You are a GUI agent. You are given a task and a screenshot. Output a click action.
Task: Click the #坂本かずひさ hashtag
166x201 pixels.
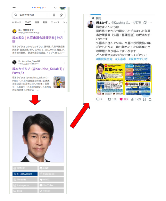[138, 59]
